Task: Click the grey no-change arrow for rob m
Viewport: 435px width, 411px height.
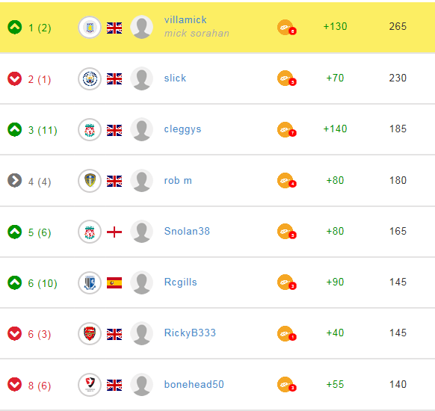Action: click(15, 181)
